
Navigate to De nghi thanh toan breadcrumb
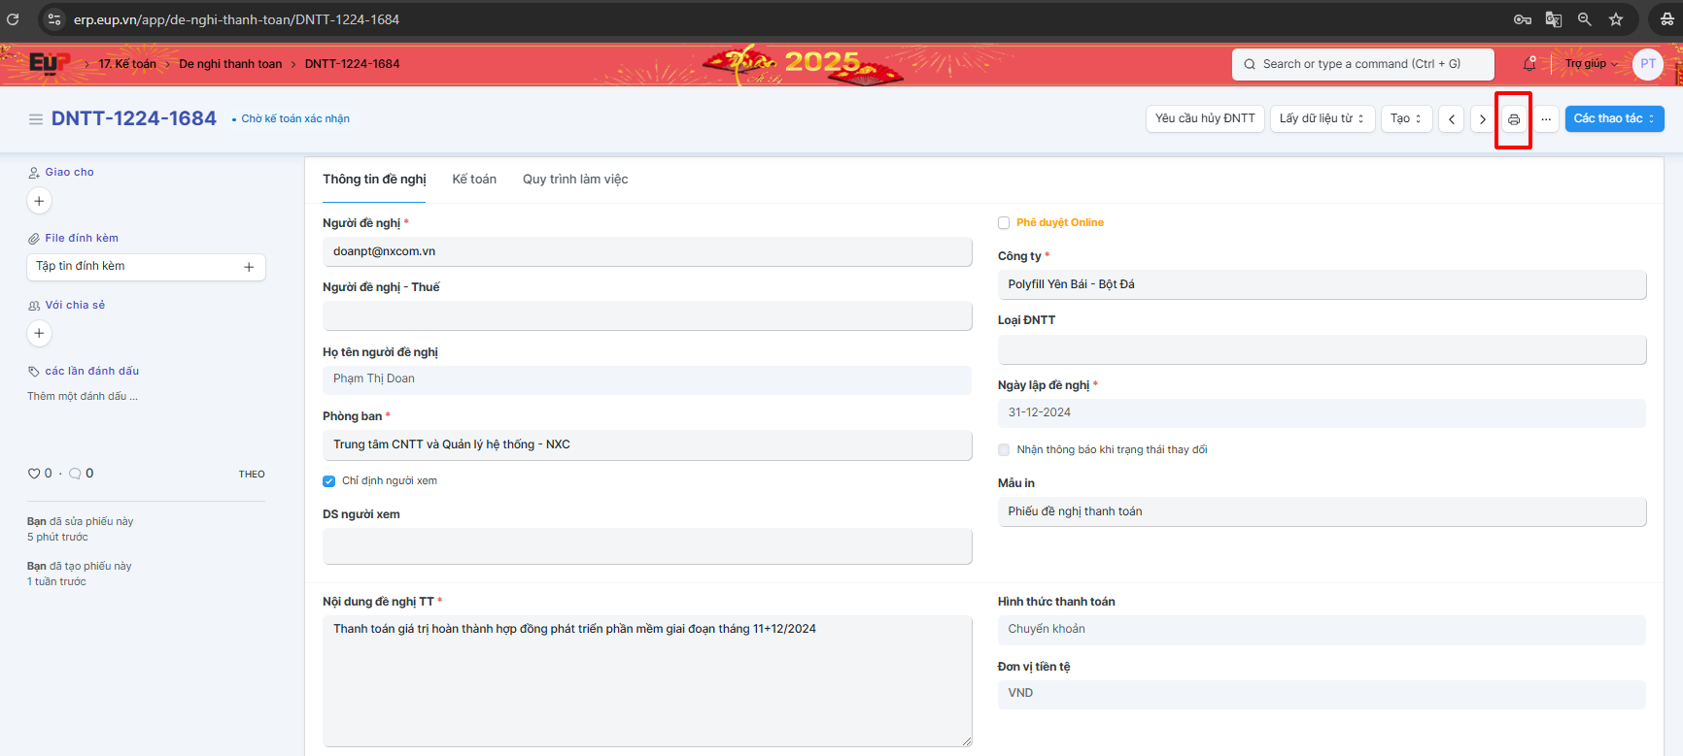click(230, 64)
